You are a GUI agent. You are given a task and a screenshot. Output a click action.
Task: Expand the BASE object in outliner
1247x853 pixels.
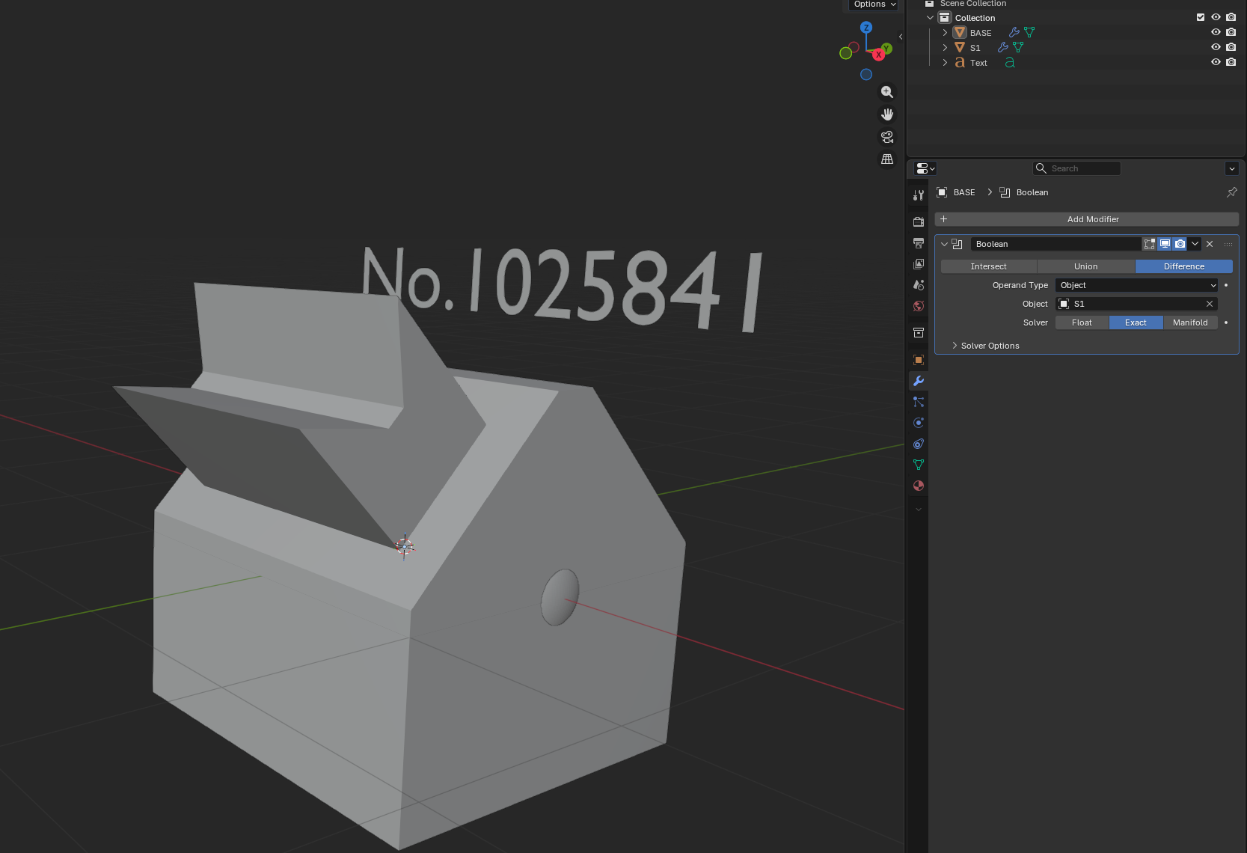click(945, 33)
